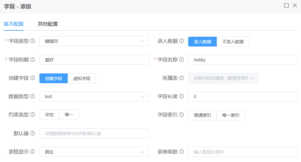
Task: Choose the 虚拟字段 option
Action: (82, 78)
